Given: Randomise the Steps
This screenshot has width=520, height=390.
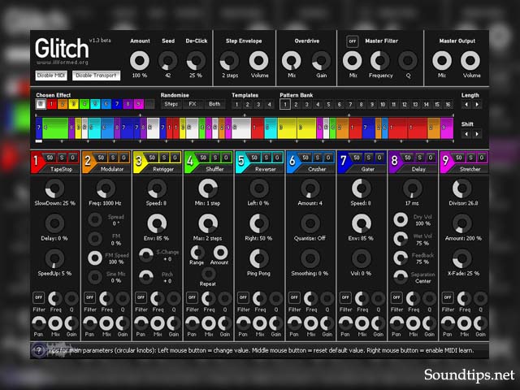Looking at the screenshot, I should coord(171,104).
